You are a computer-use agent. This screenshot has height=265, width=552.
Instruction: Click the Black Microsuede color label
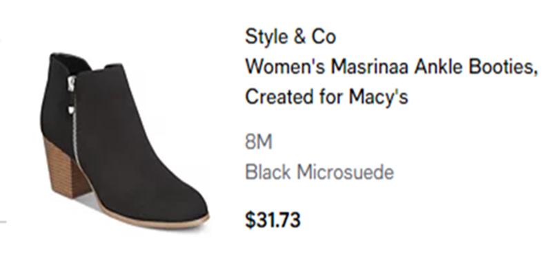click(x=319, y=172)
